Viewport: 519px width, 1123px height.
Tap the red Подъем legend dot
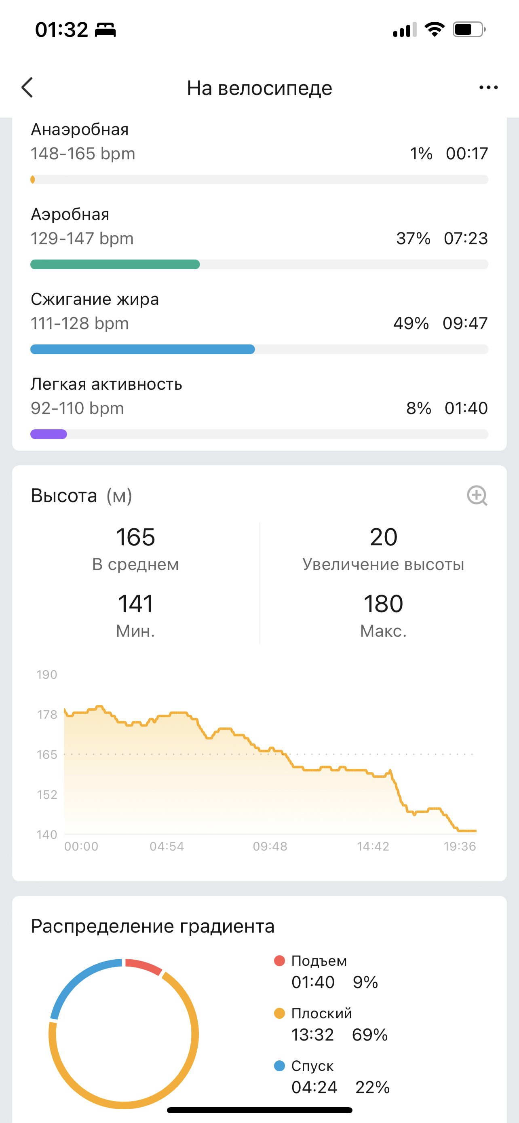point(279,960)
